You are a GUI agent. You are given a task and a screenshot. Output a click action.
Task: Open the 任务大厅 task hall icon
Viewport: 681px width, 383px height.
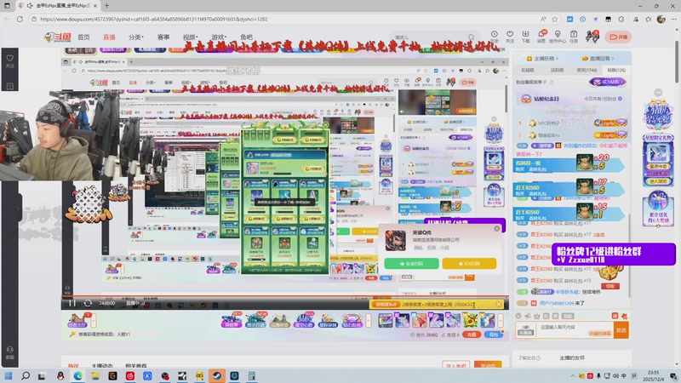78,321
